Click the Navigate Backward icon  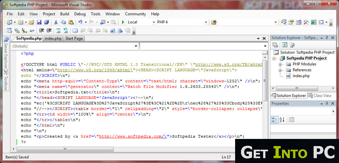(x=103, y=22)
